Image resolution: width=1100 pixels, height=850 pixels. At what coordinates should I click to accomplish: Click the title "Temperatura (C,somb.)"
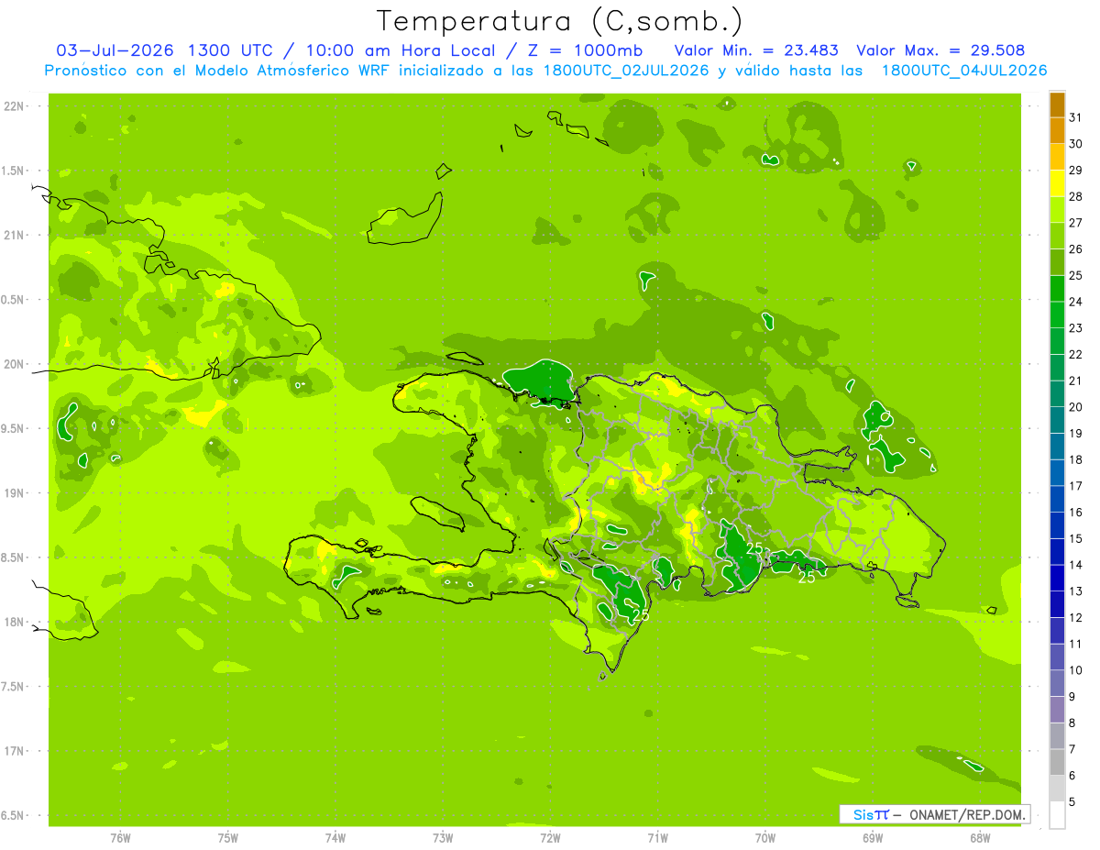[560, 21]
